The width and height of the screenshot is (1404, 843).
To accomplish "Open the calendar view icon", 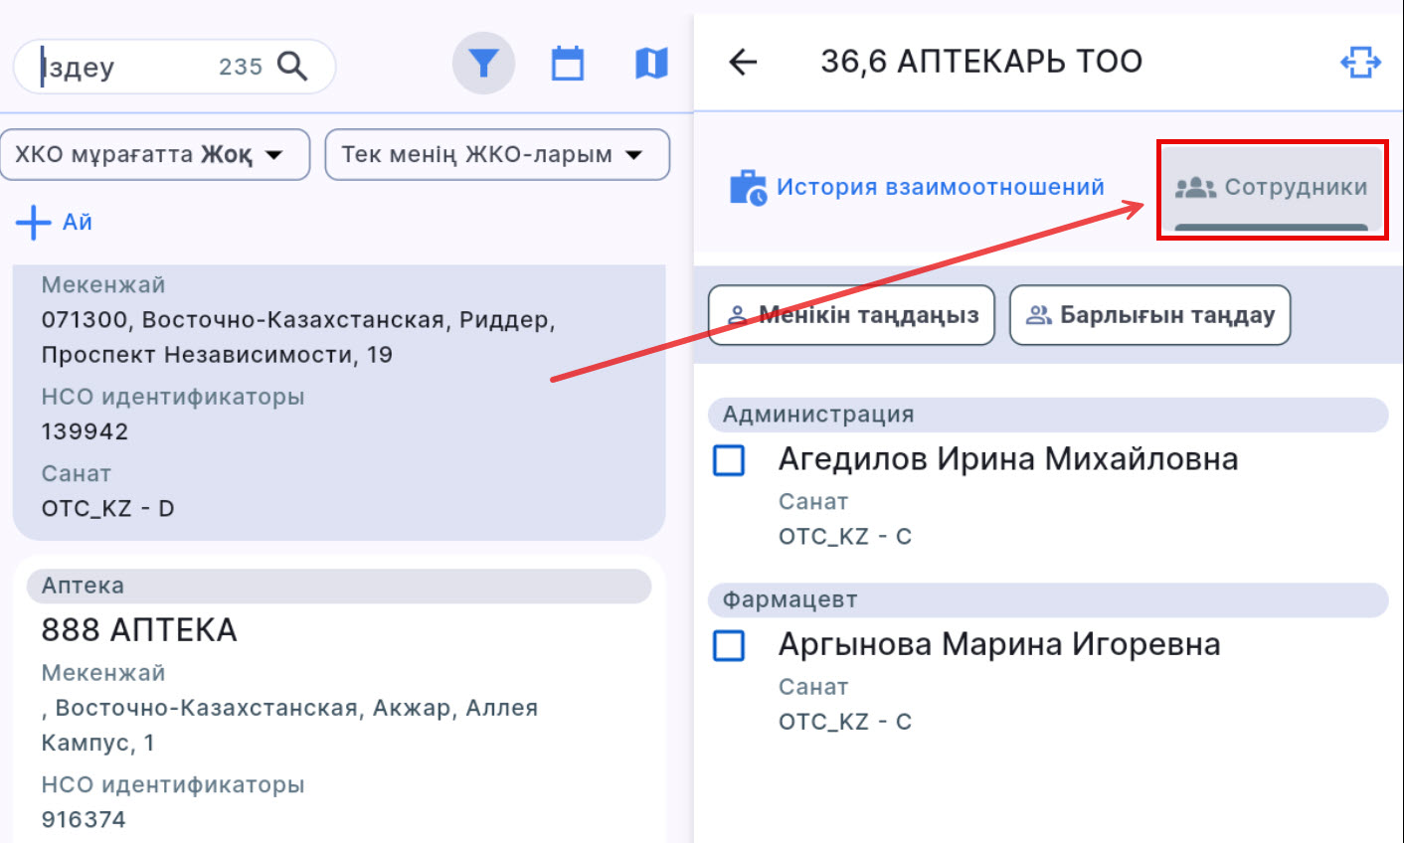I will click(x=568, y=64).
